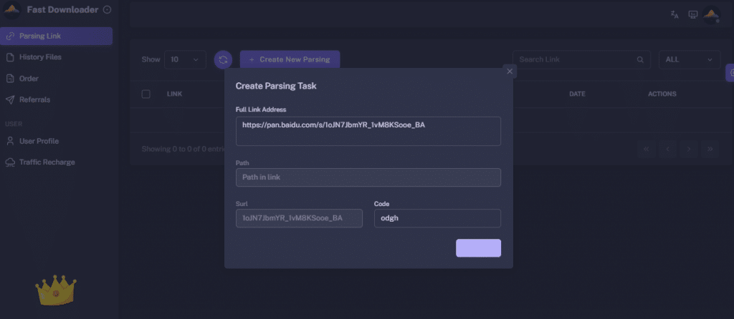The height and width of the screenshot is (319, 734).
Task: Go to the Referrals page
Action: coord(34,99)
